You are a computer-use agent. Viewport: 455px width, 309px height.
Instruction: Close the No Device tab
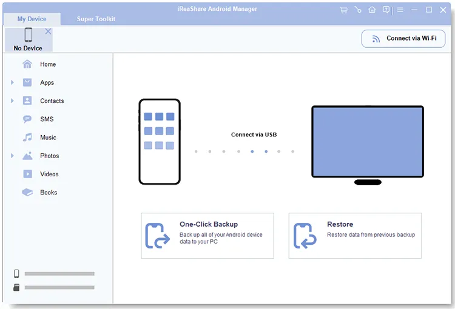[x=48, y=32]
